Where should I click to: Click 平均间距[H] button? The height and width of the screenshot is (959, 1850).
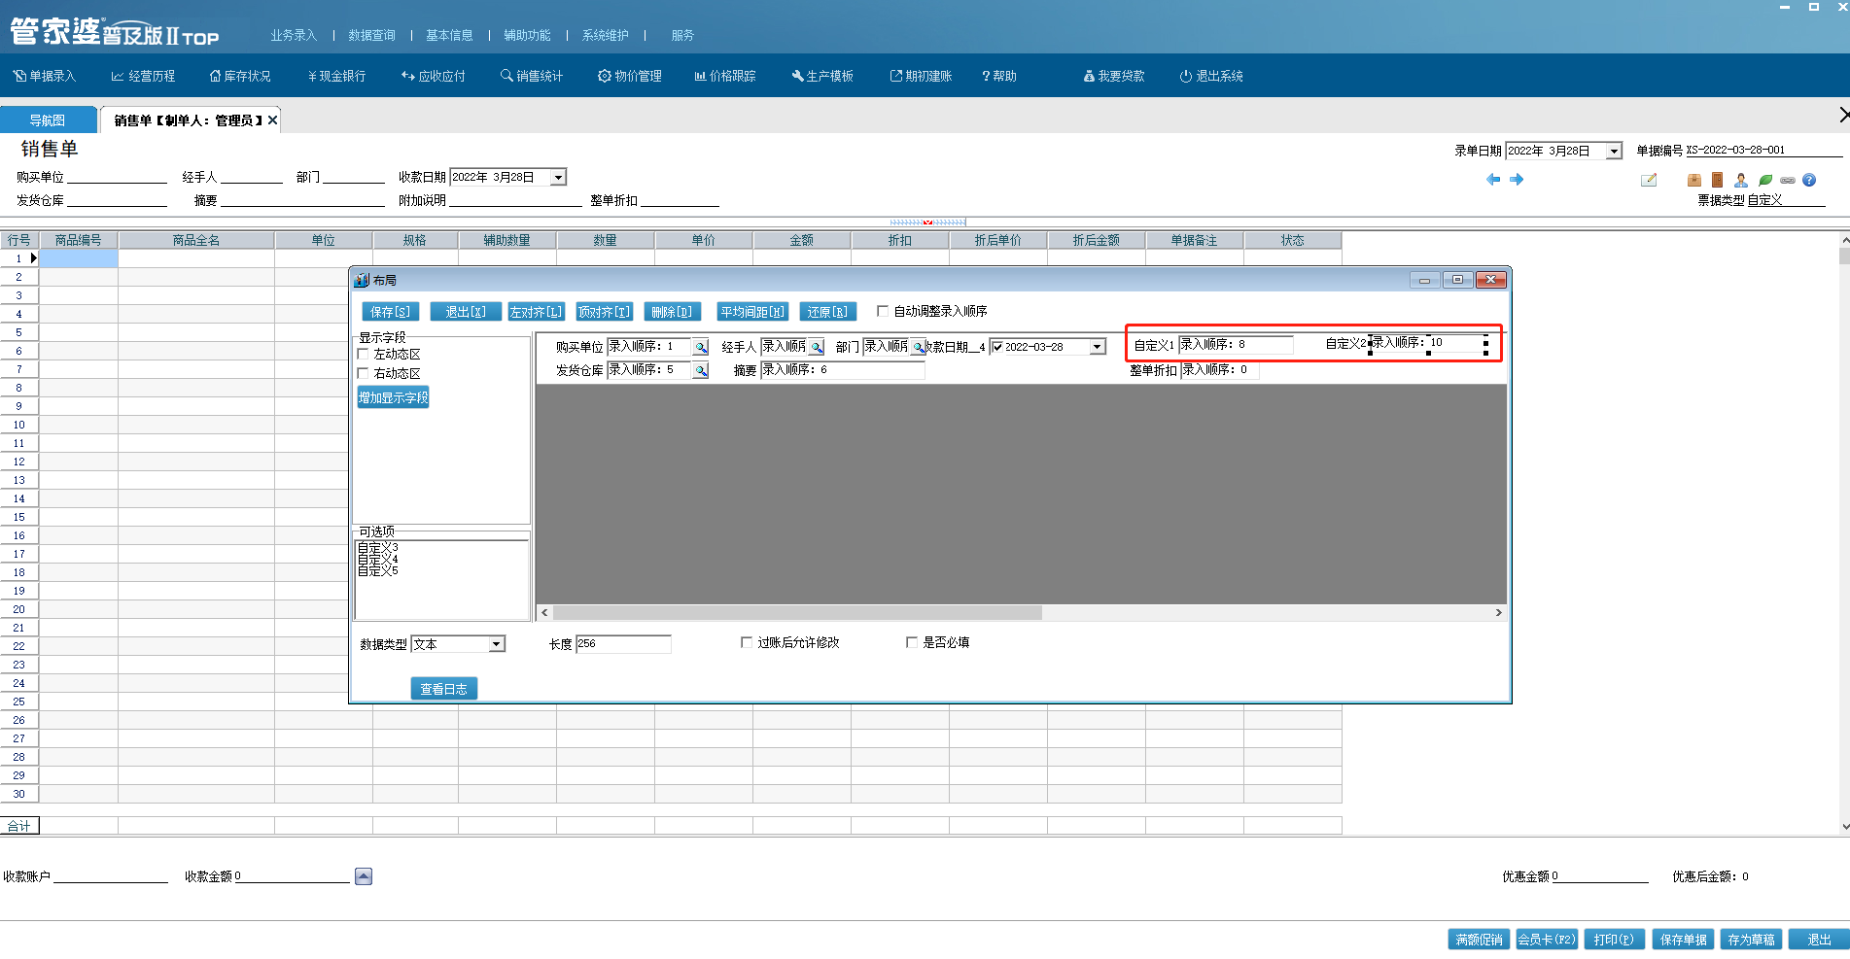[752, 312]
